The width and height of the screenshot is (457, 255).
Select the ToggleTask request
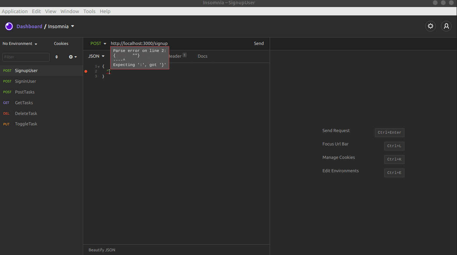point(41,124)
